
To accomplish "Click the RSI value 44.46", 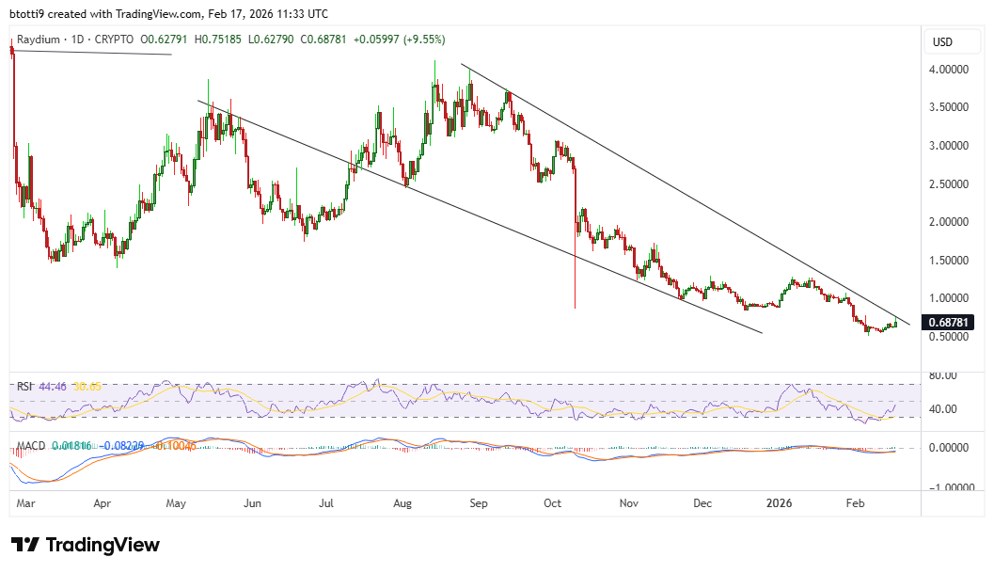I will [53, 385].
